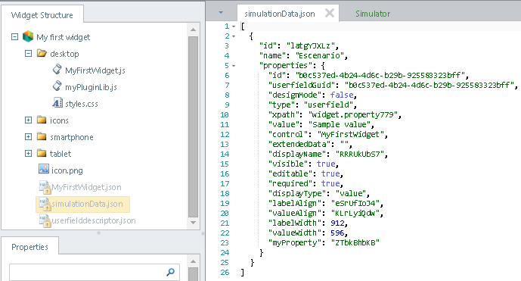The width and height of the screenshot is (521, 281).
Task: Click the "MyFirstWidget" control value
Action: [x=350, y=134]
